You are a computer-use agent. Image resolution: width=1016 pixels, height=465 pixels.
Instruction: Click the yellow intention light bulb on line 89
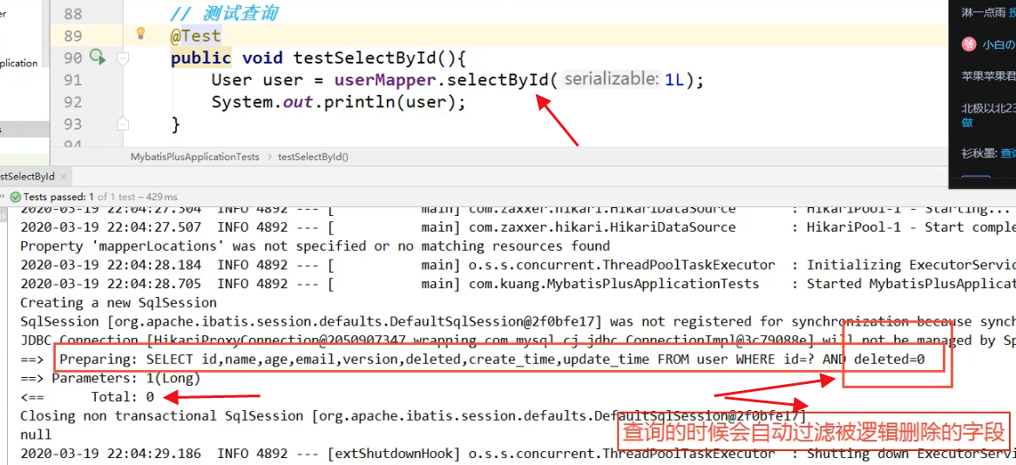coord(140,34)
